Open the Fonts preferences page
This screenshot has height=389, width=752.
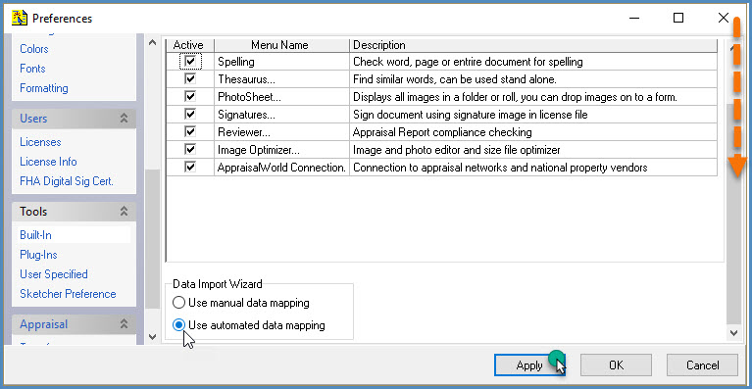pos(32,69)
